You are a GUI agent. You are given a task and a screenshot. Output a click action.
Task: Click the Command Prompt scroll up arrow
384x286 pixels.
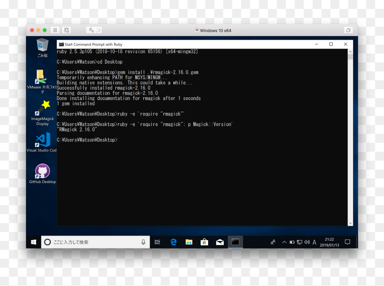pos(351,52)
